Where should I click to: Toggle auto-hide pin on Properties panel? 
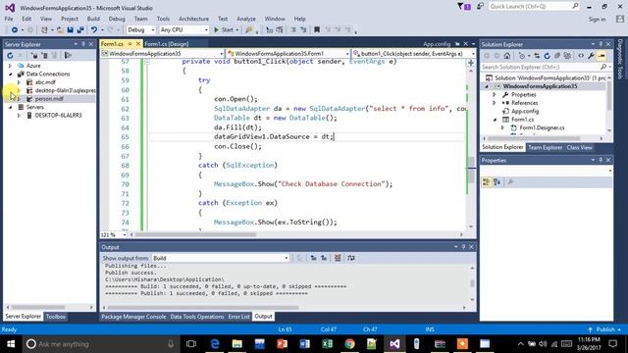point(601,160)
